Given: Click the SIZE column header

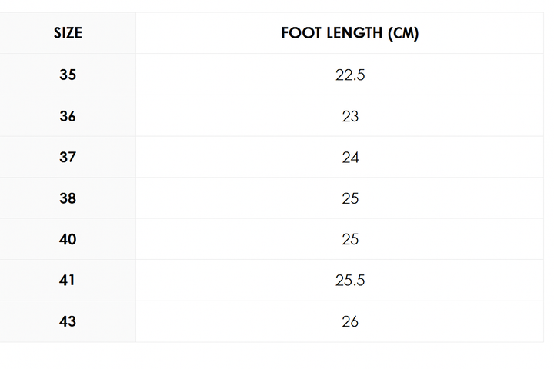Looking at the screenshot, I should point(68,33).
